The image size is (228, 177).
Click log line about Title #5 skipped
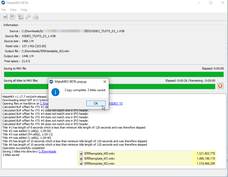pyautogui.click(x=75, y=141)
